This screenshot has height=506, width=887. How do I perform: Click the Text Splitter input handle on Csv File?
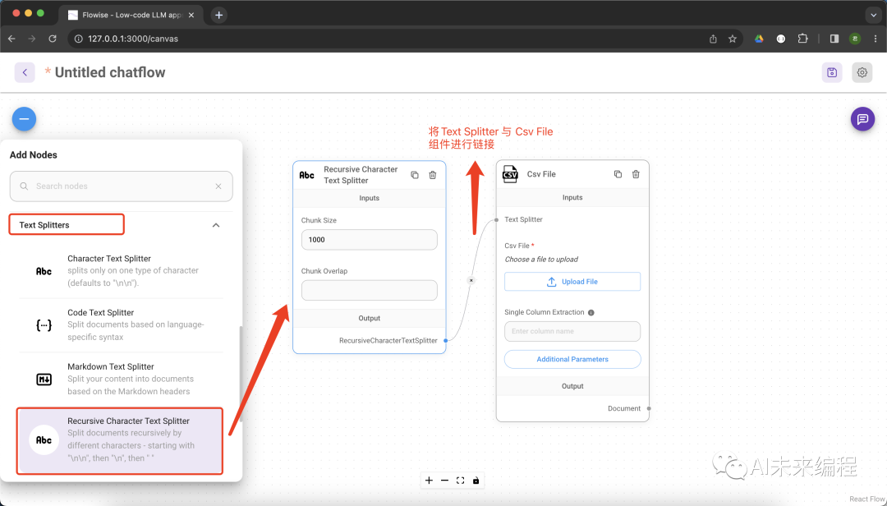(497, 219)
